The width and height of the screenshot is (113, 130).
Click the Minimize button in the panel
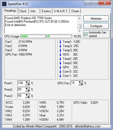pos(96,19)
